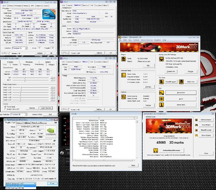Click the Game Demo button

point(181,105)
